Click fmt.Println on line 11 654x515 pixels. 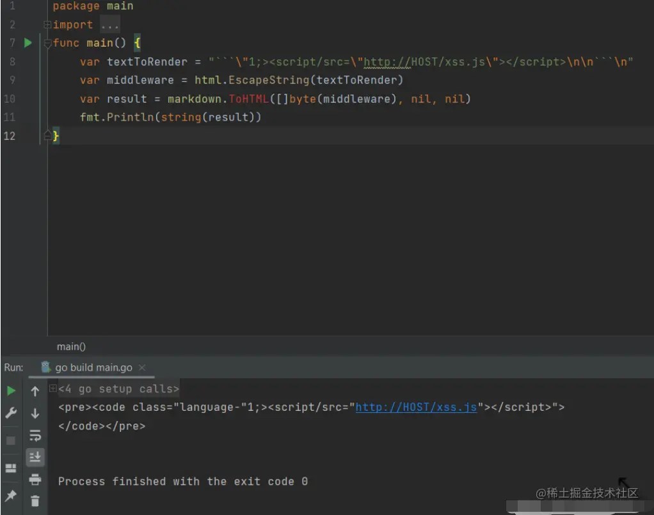coord(116,117)
